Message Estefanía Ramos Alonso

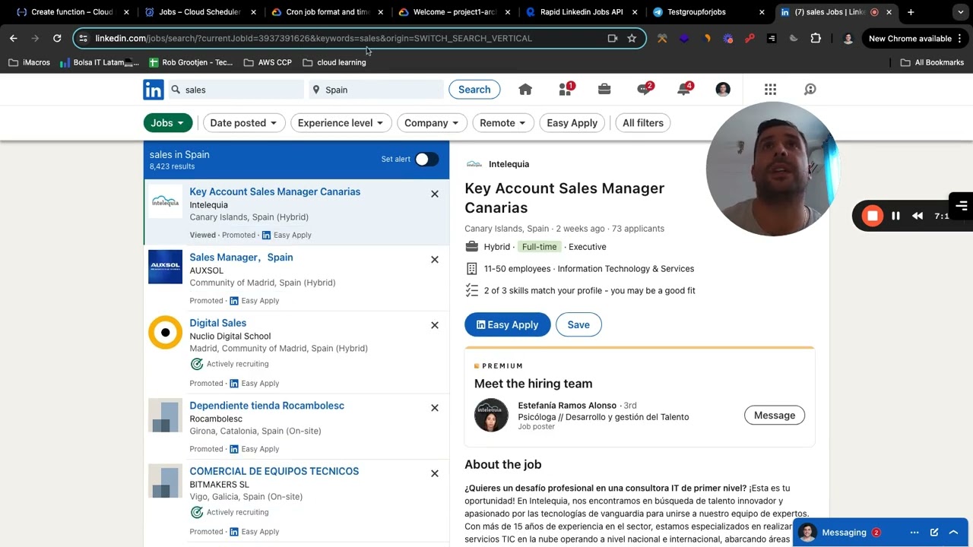775,415
